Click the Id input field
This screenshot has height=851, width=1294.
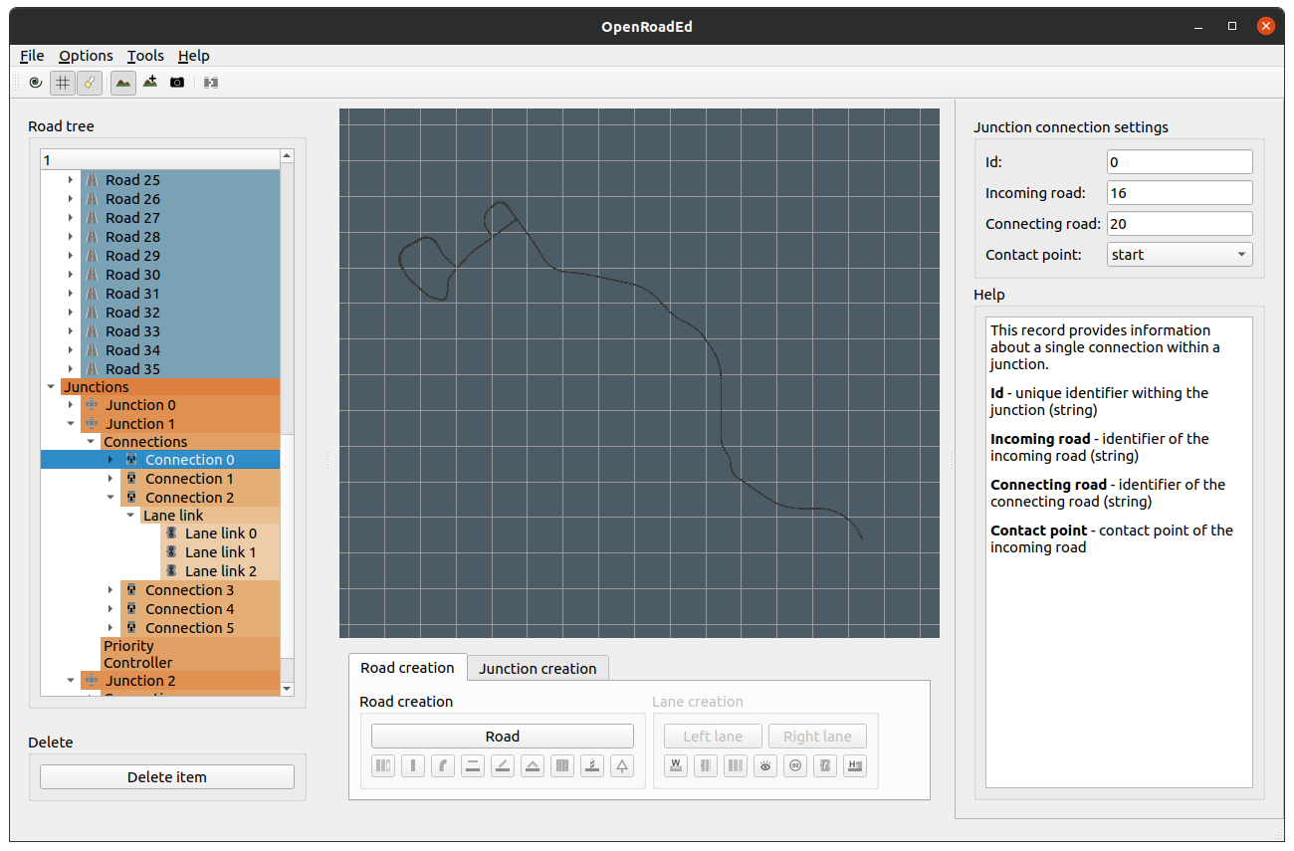(1180, 162)
